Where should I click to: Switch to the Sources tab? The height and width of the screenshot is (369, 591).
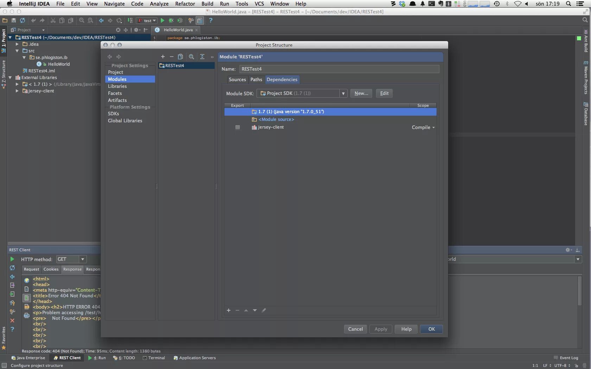(x=237, y=80)
